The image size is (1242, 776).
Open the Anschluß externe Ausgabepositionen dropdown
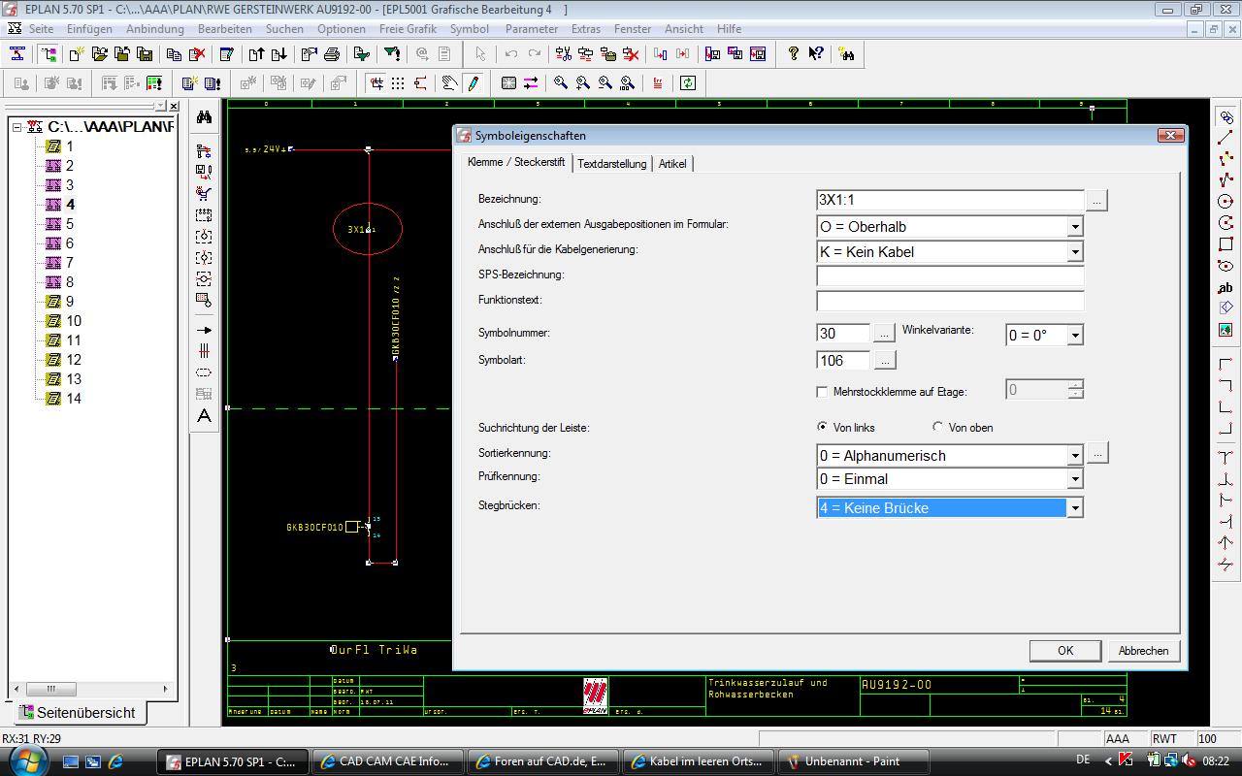click(x=1075, y=227)
